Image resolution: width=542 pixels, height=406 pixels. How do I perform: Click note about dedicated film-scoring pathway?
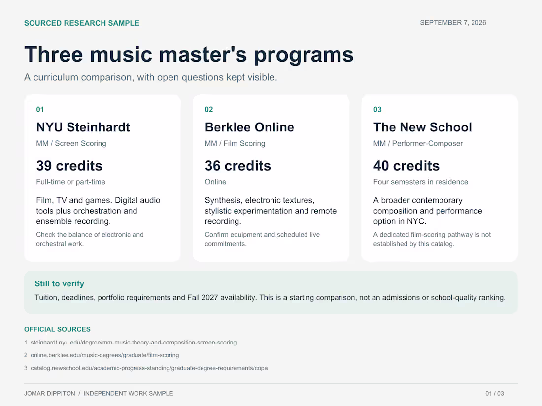(432, 239)
